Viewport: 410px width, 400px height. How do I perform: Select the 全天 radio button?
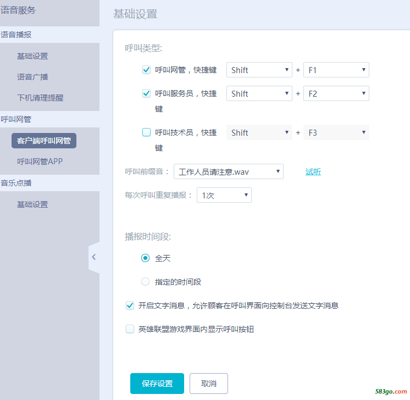pyautogui.click(x=146, y=258)
